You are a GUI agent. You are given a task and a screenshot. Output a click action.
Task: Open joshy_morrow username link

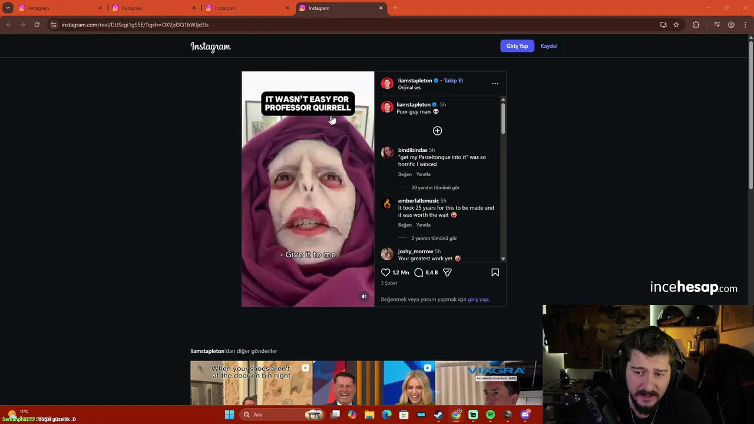(415, 251)
